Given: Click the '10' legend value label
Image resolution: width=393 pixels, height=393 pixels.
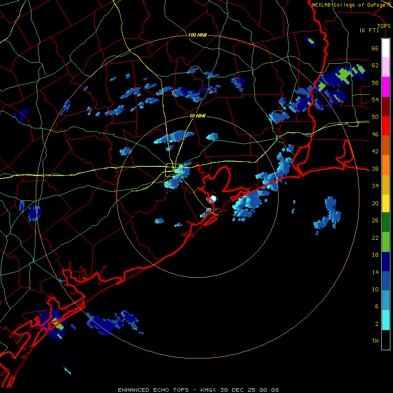Looking at the screenshot, I should pos(375,289).
